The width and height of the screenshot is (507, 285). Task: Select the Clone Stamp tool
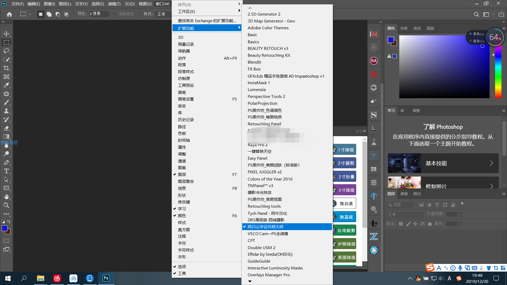click(6, 111)
